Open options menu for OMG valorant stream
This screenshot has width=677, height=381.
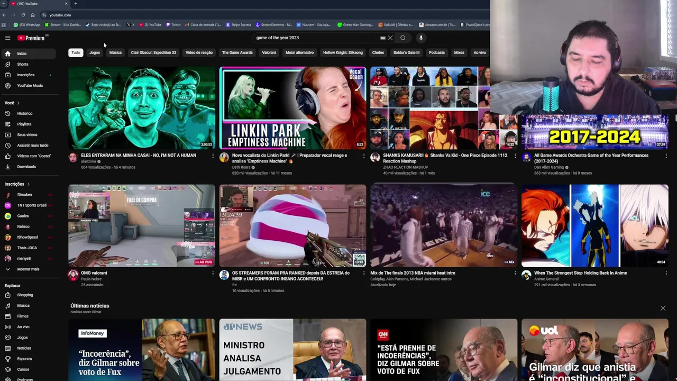click(x=213, y=274)
